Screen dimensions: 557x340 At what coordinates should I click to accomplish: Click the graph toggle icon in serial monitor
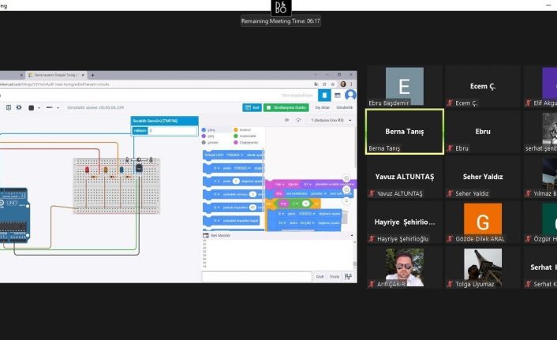pyautogui.click(x=348, y=276)
